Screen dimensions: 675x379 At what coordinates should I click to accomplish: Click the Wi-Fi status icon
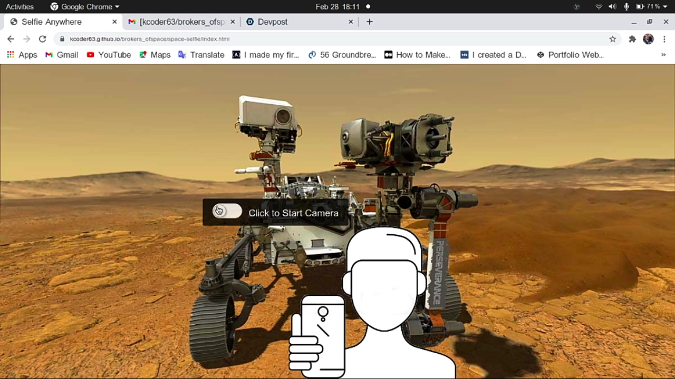point(599,7)
